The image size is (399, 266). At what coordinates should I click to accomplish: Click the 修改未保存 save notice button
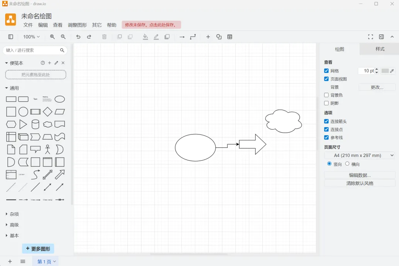point(151,25)
